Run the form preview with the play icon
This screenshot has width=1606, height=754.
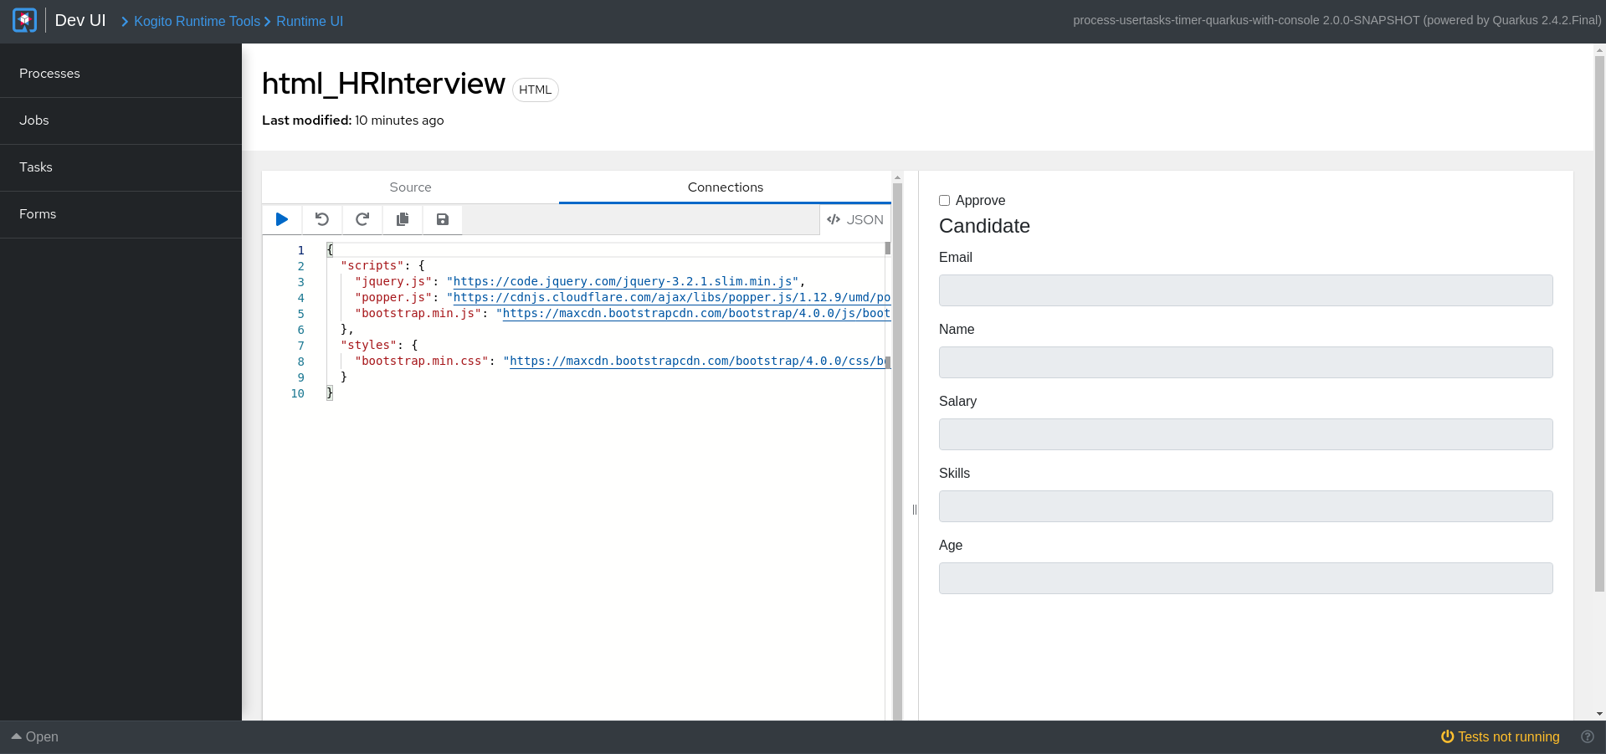(281, 219)
